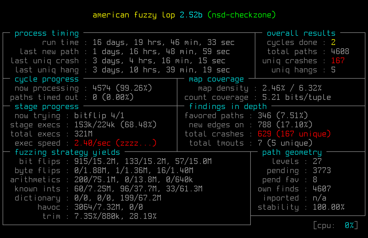Select the cycles done value 2
This screenshot has width=368, height=238.
(x=333, y=43)
